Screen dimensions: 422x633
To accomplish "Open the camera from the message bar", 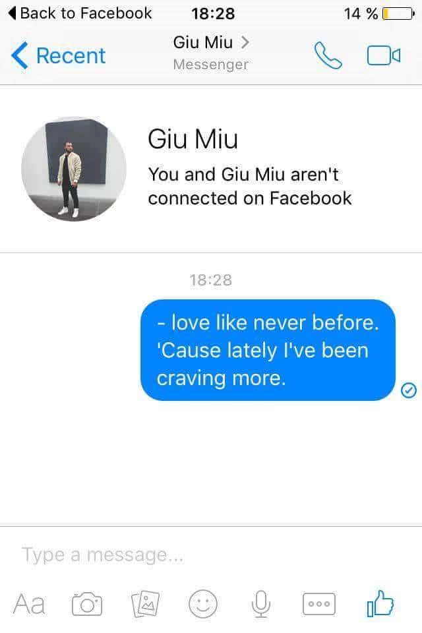I will tap(87, 604).
